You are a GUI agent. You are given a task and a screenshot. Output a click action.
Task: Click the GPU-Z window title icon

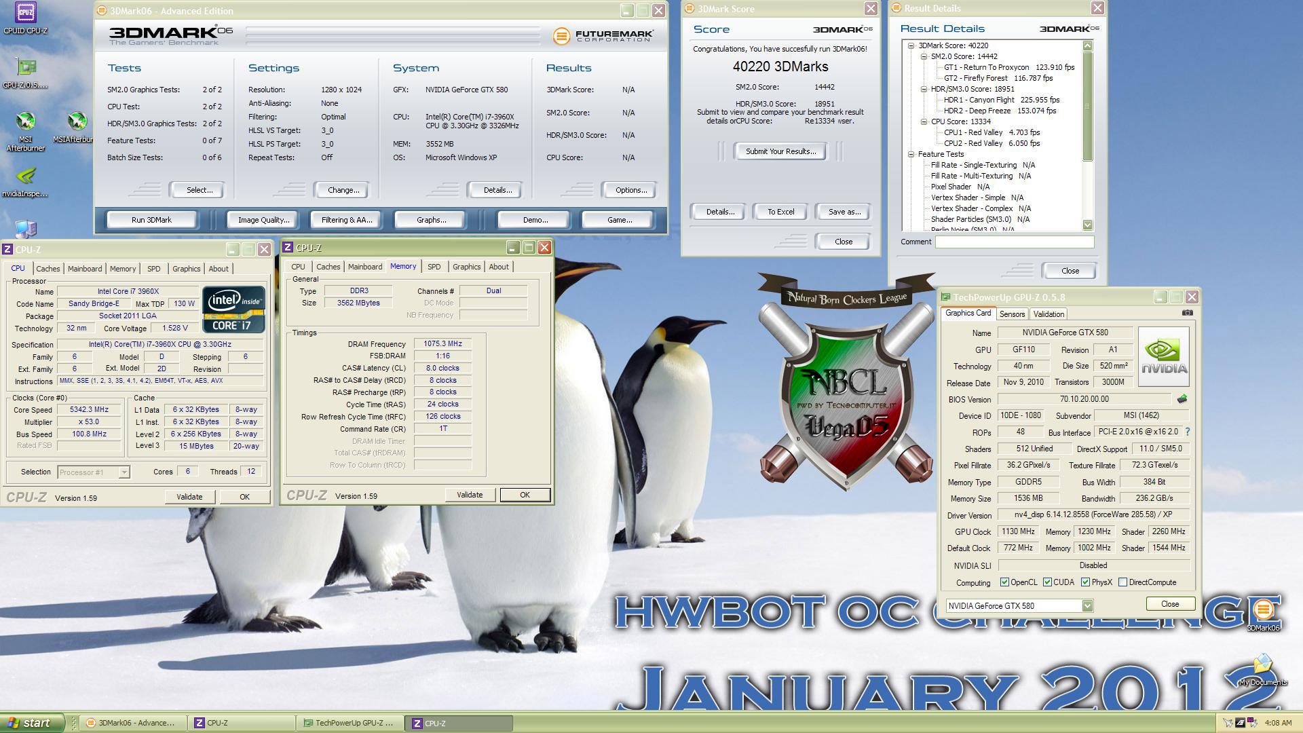point(945,297)
